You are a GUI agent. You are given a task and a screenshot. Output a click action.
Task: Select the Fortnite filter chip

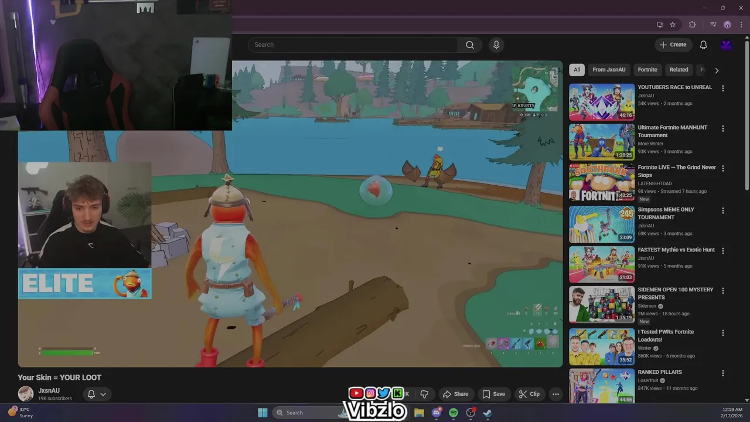pos(647,70)
